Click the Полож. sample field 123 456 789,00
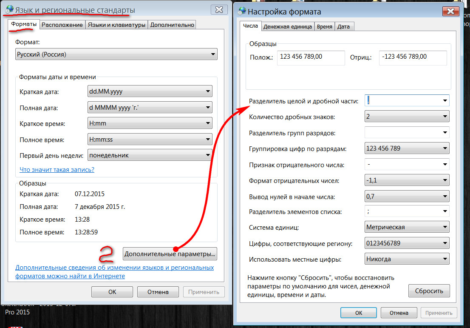470x328 pixels. pyautogui.click(x=311, y=57)
